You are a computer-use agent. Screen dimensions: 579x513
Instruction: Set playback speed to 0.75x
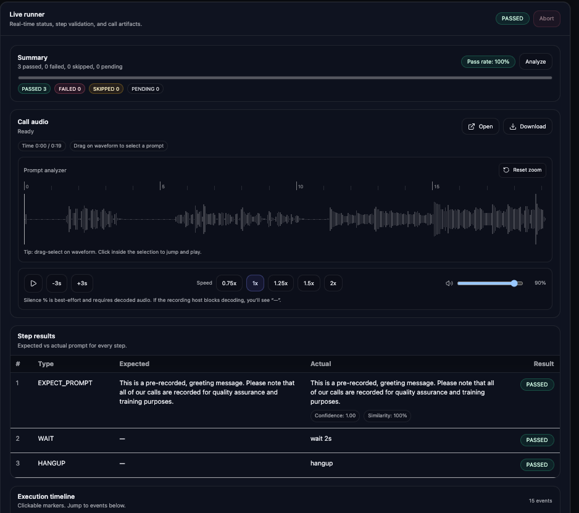click(229, 283)
